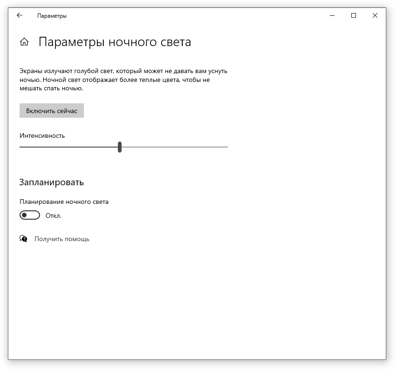396x370 pixels.
Task: Open the Получить помощь link
Action: 62,239
